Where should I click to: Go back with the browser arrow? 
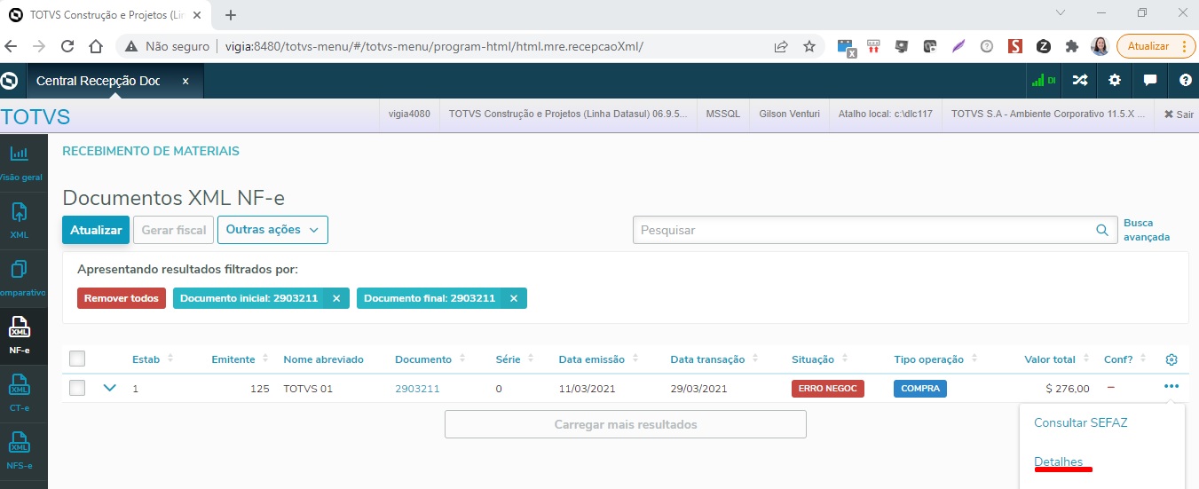12,46
